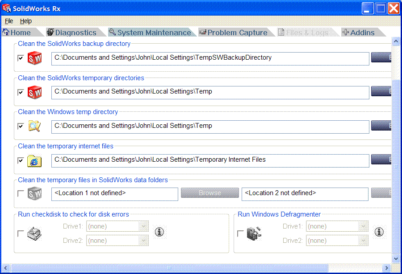Open checkdisk information icon
The width and height of the screenshot is (402, 274).
pos(159,232)
